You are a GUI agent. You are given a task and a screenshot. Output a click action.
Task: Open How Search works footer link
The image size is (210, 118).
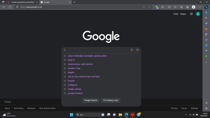tap(47, 108)
